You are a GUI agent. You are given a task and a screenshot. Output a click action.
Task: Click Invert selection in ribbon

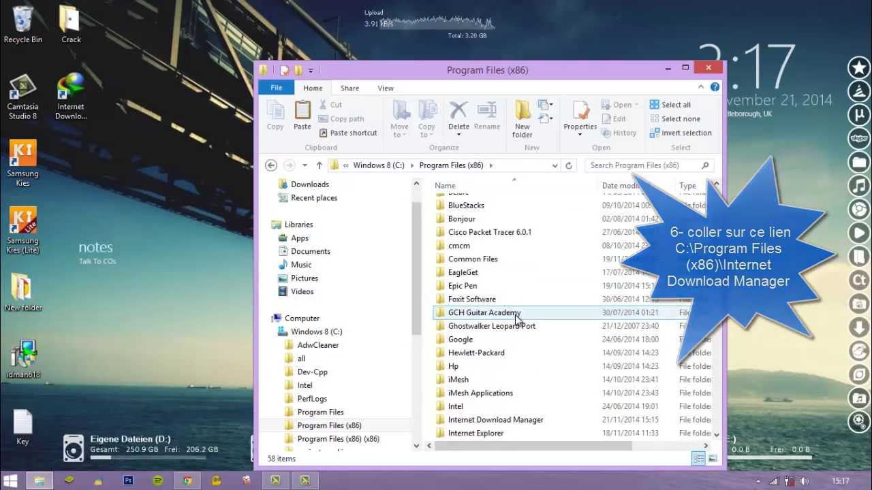[x=681, y=133]
